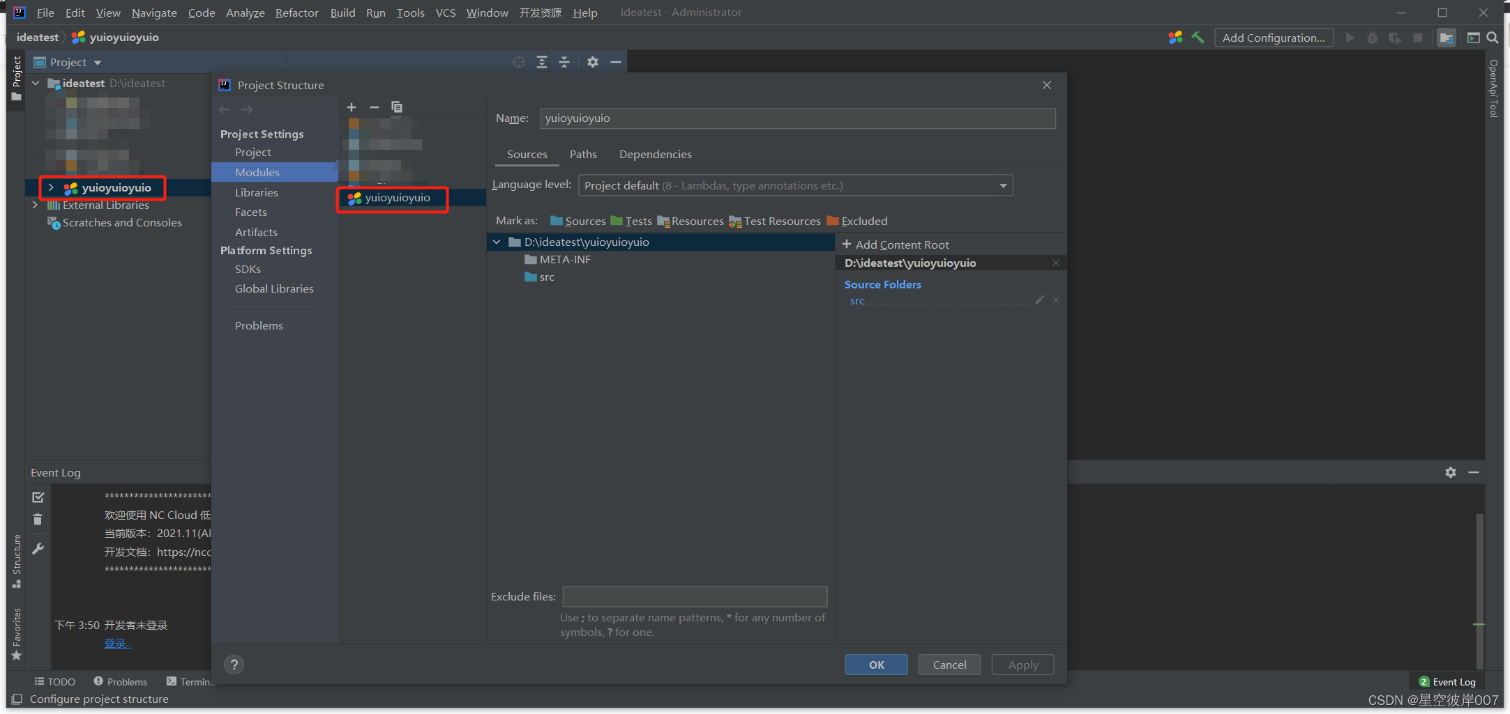Open Language level dropdown
Screen dimensions: 1510x714
click(796, 185)
